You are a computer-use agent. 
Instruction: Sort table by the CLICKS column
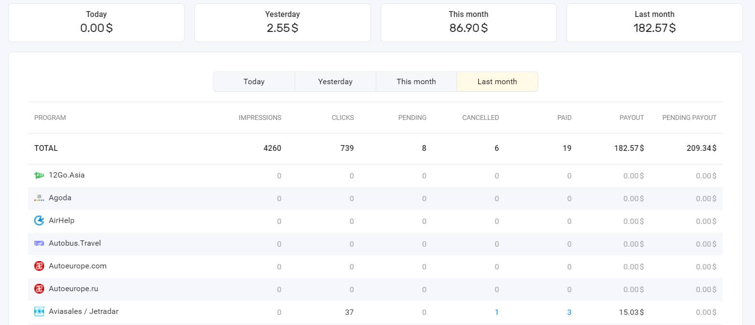(x=342, y=118)
